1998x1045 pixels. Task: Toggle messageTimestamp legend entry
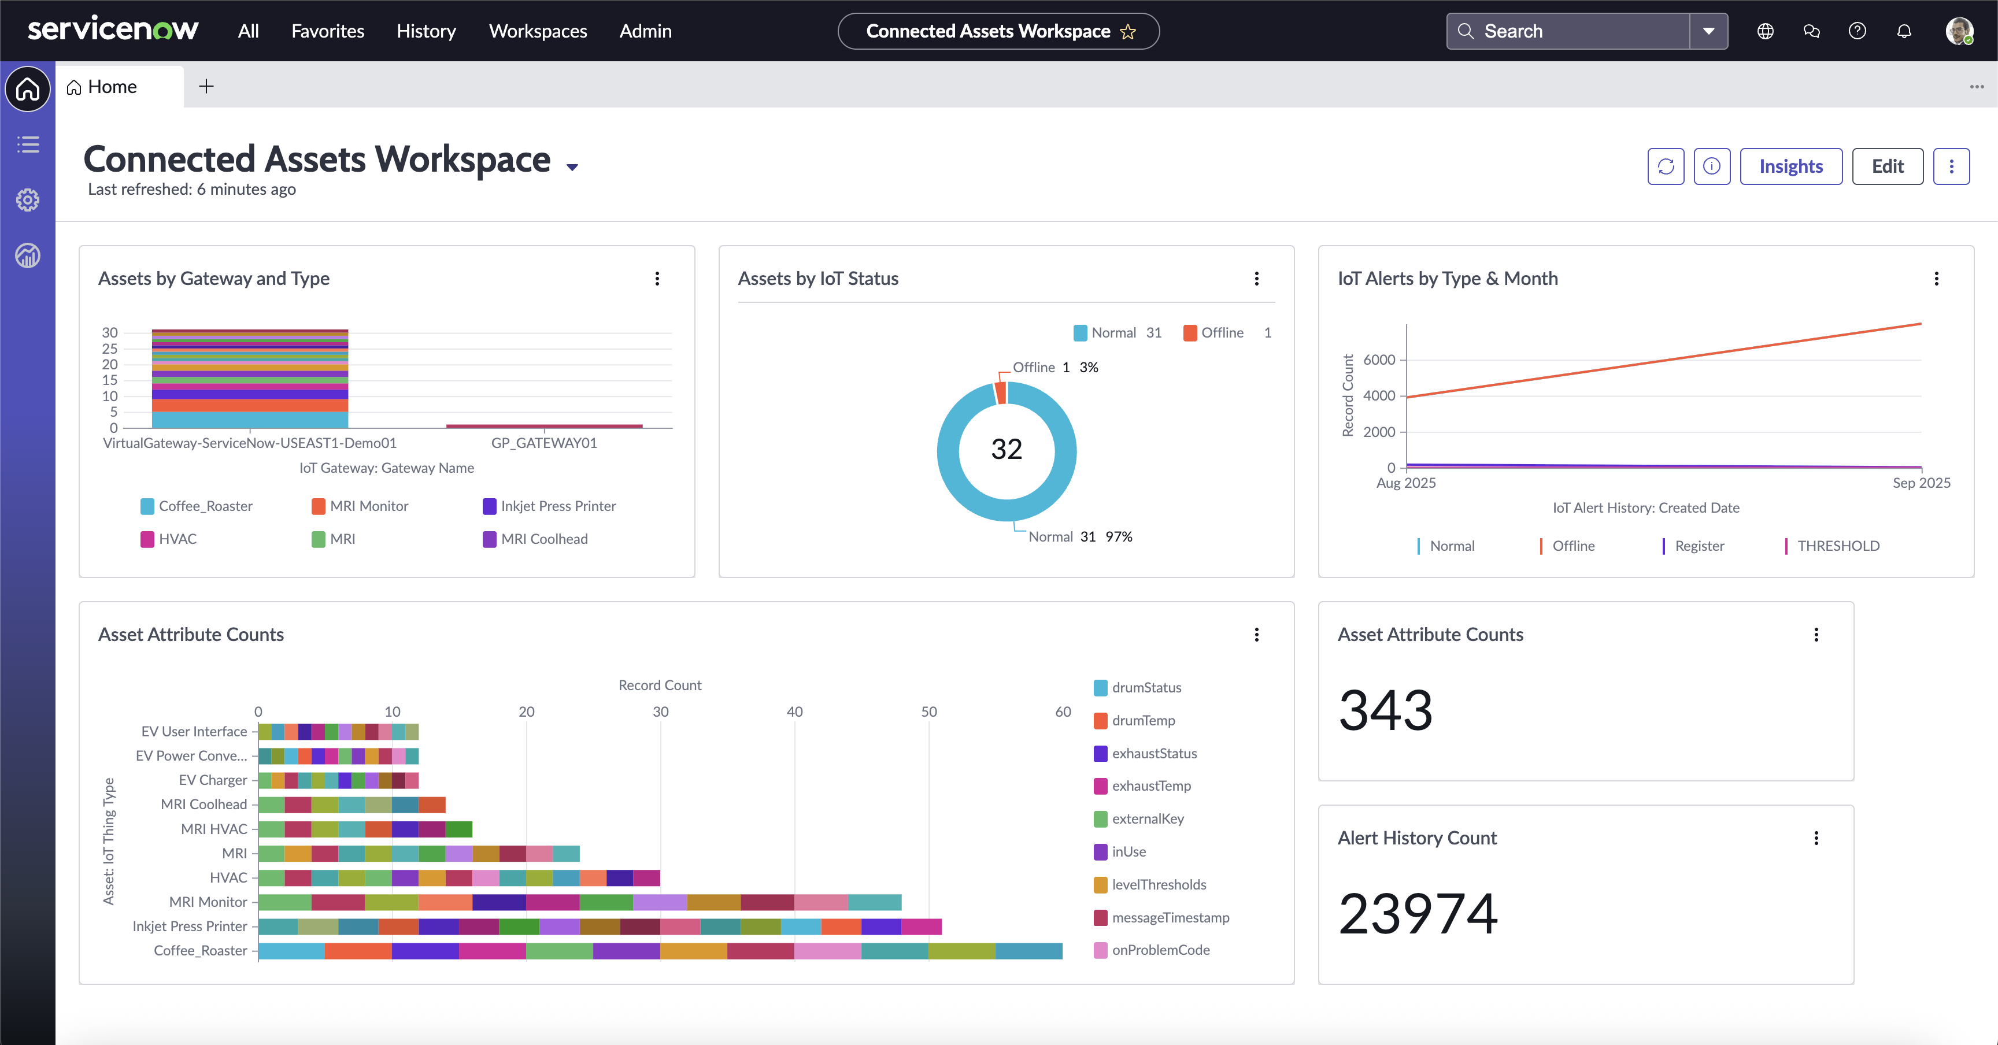1161,917
